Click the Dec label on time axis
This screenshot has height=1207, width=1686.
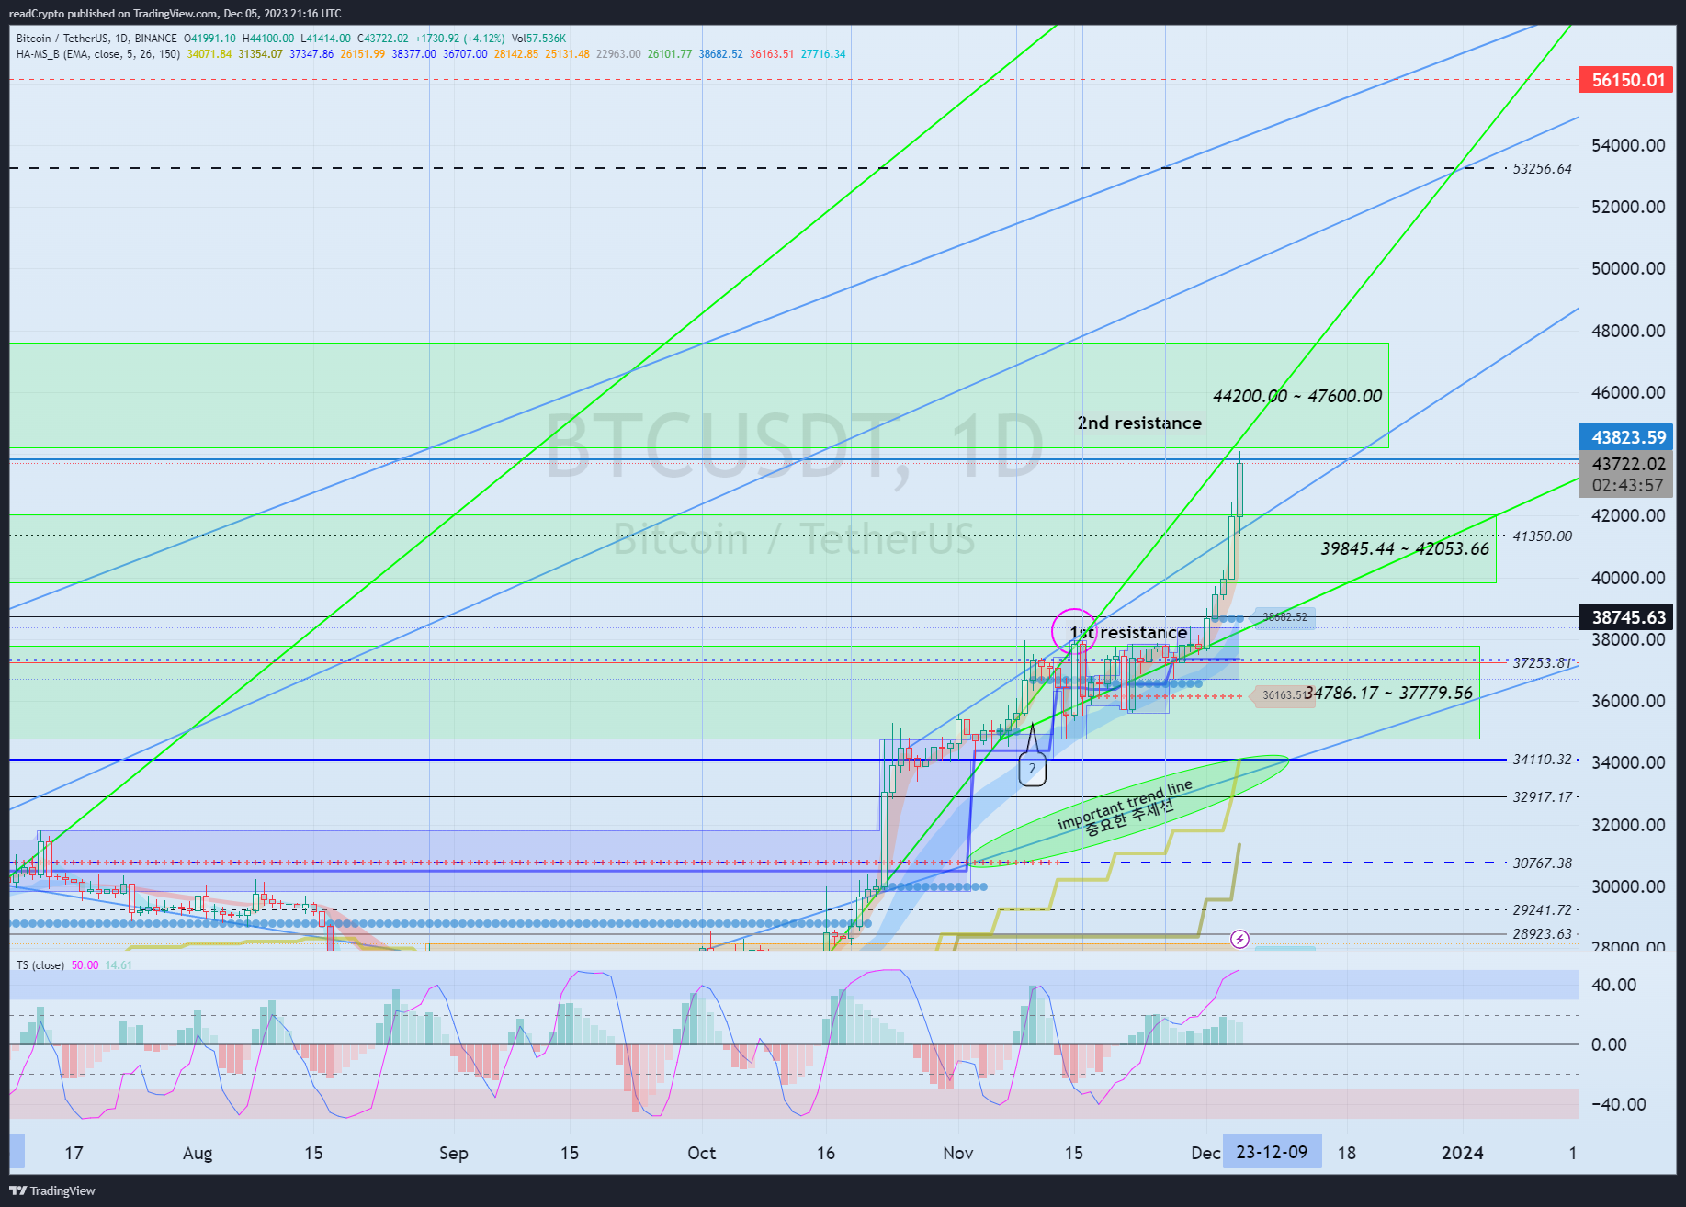click(1205, 1153)
